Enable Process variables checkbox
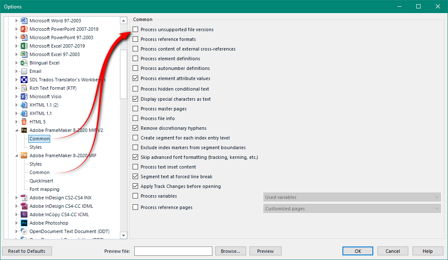448x260 pixels. coord(136,196)
